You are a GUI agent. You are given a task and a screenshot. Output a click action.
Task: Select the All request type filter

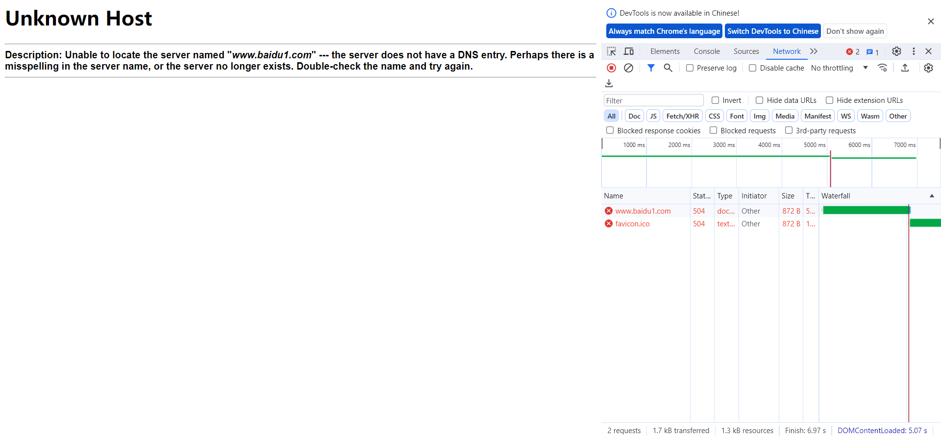[612, 116]
